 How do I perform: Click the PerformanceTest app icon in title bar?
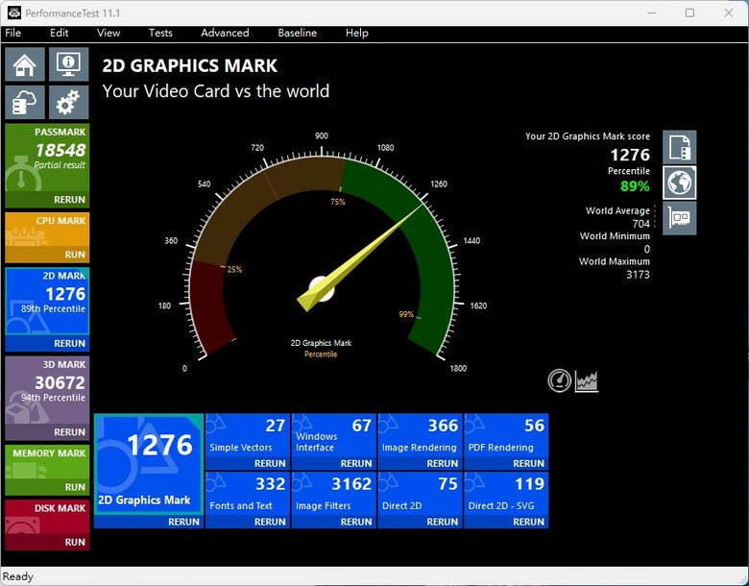pyautogui.click(x=14, y=12)
